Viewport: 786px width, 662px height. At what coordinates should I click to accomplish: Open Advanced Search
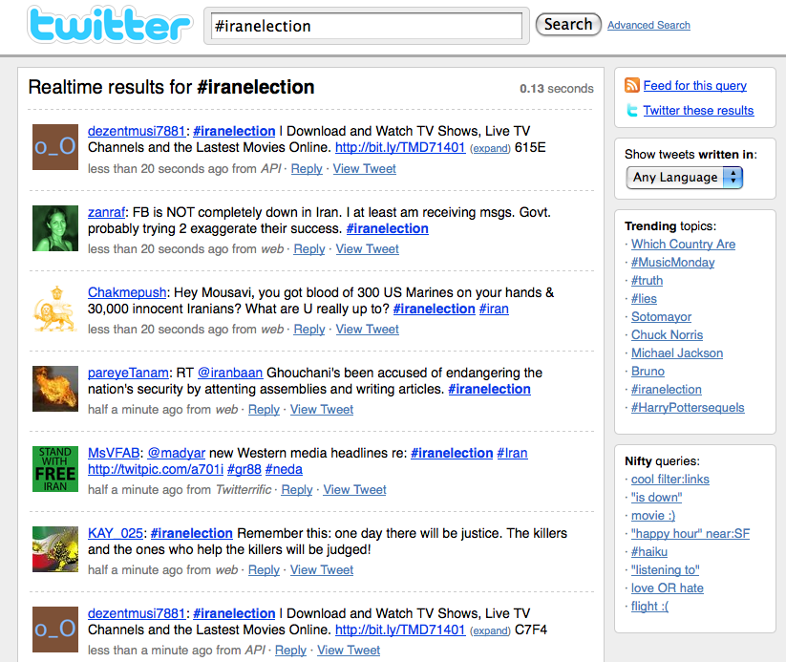(648, 25)
